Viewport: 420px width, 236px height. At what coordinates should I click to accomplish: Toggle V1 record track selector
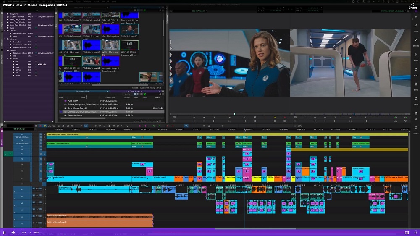[x=22, y=178]
